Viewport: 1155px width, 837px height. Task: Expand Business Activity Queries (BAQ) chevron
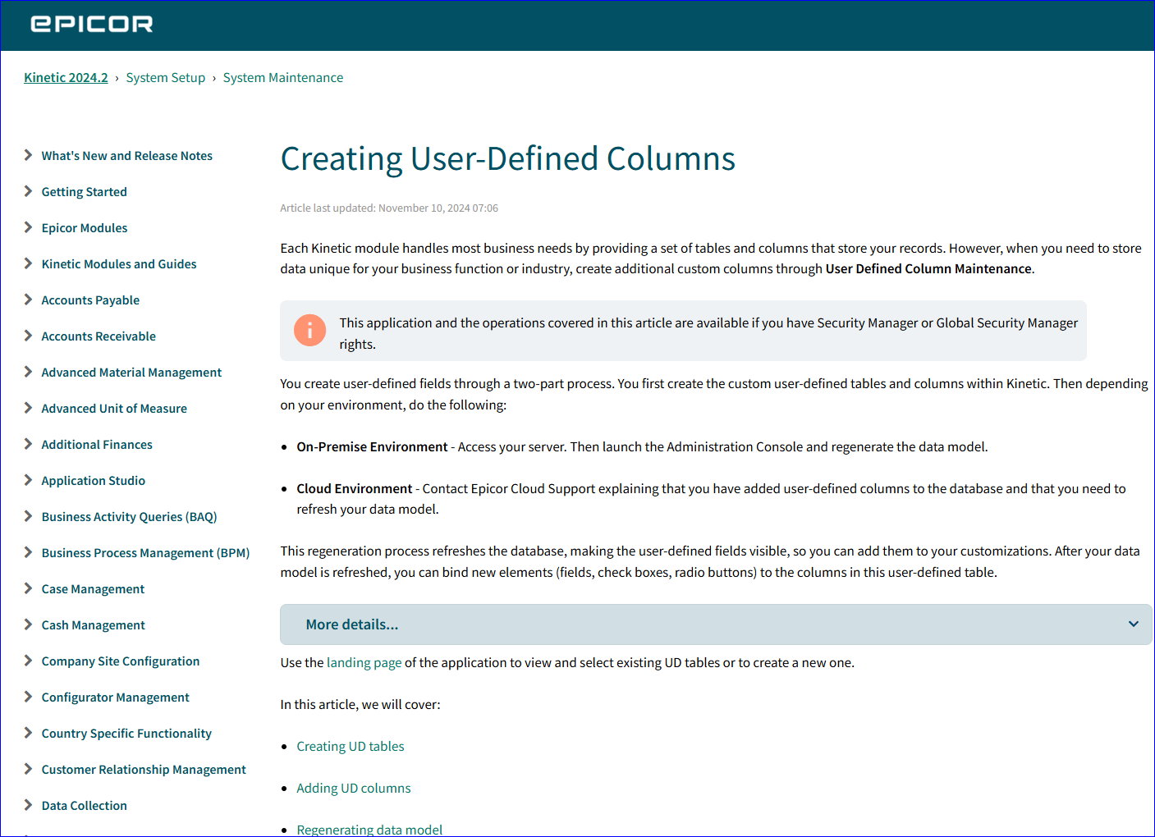pyautogui.click(x=28, y=516)
